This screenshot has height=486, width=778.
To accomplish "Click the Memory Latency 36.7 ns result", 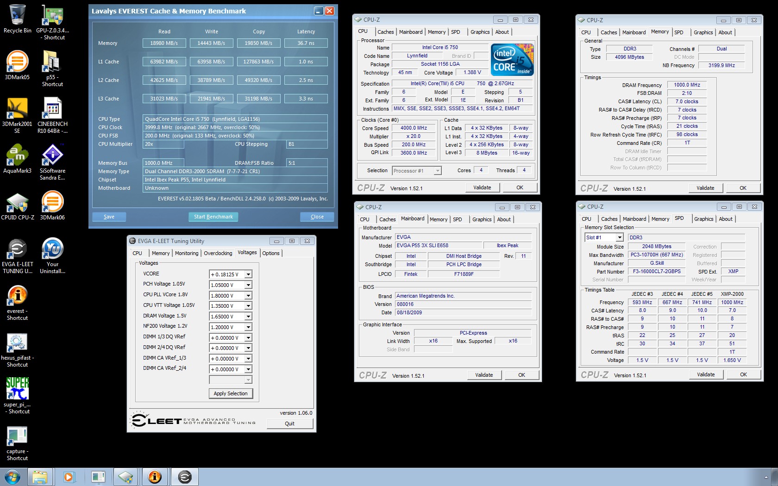I will (306, 43).
